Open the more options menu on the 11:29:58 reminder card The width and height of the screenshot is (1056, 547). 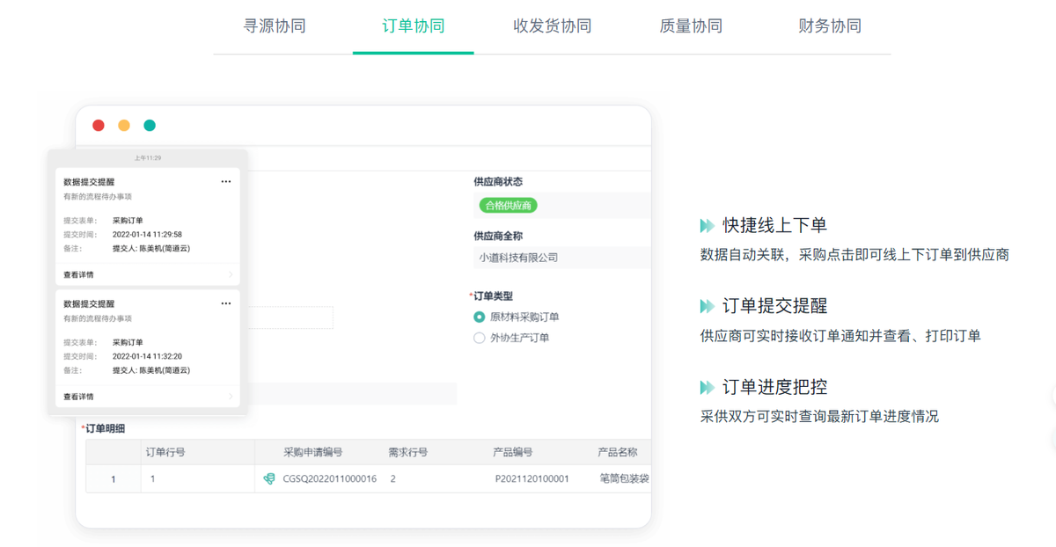(x=226, y=182)
